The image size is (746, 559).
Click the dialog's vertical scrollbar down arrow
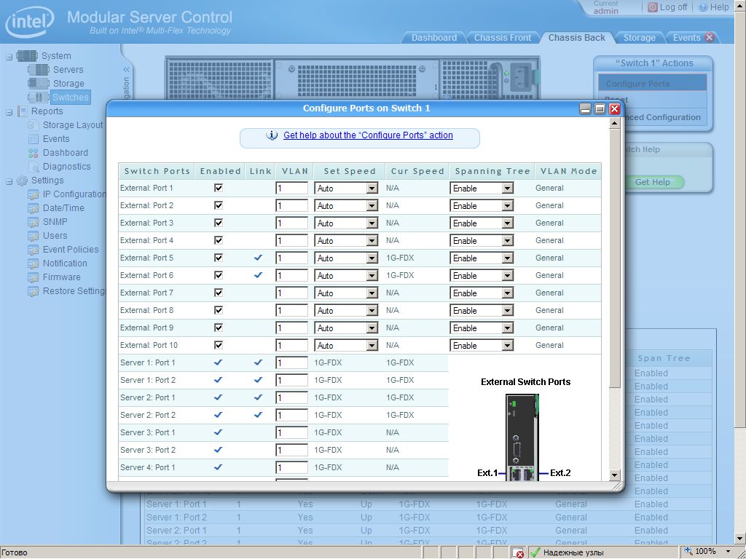click(x=614, y=475)
